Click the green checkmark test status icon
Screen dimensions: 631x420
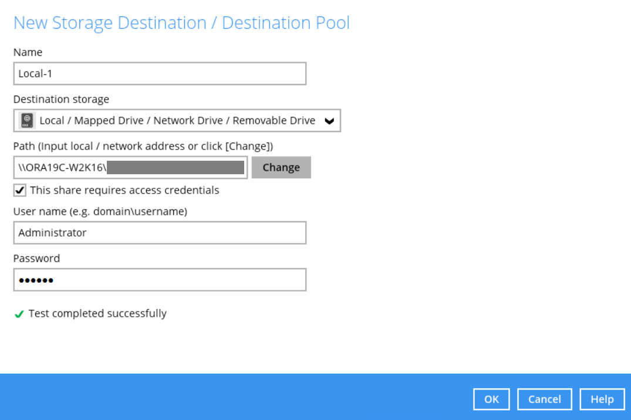(19, 314)
